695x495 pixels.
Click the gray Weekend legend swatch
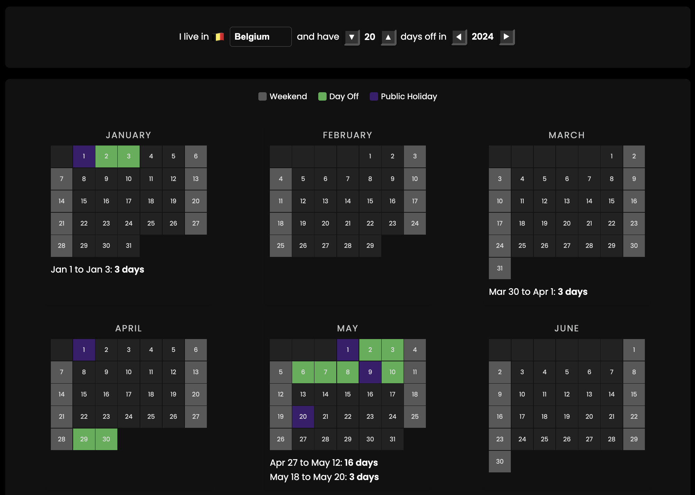(x=263, y=96)
